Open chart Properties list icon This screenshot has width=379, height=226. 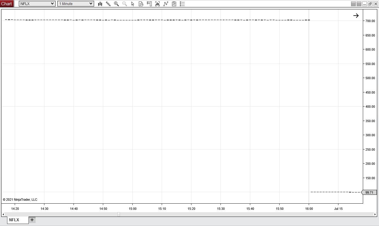pyautogui.click(x=182, y=4)
